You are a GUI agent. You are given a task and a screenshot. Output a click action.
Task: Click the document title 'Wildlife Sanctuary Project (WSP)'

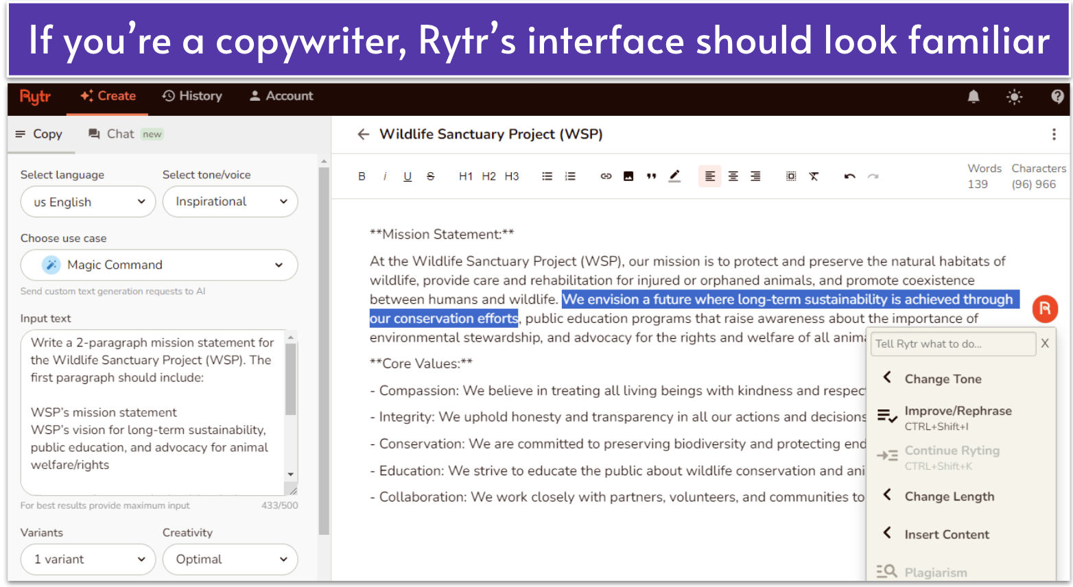[x=491, y=134]
